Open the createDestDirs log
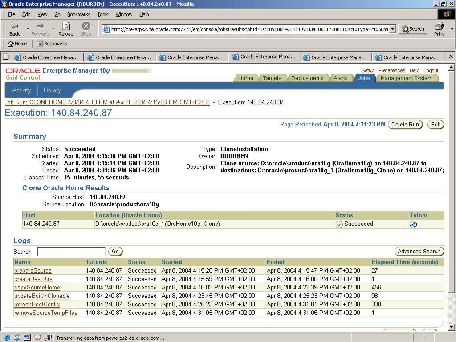The width and height of the screenshot is (456, 342). tap(33, 279)
